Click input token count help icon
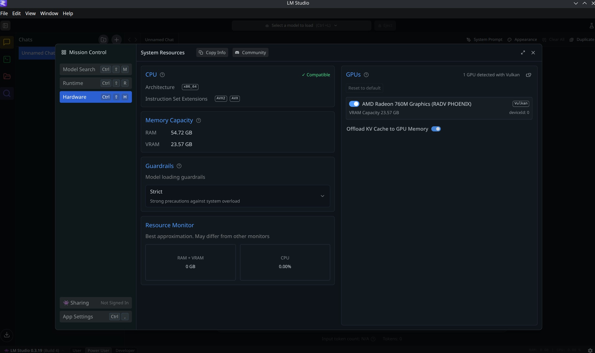 tap(373, 339)
